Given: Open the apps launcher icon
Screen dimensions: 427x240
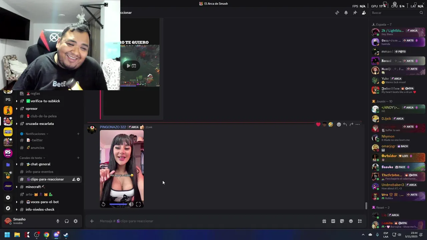Looking at the screenshot, I should tap(360, 221).
